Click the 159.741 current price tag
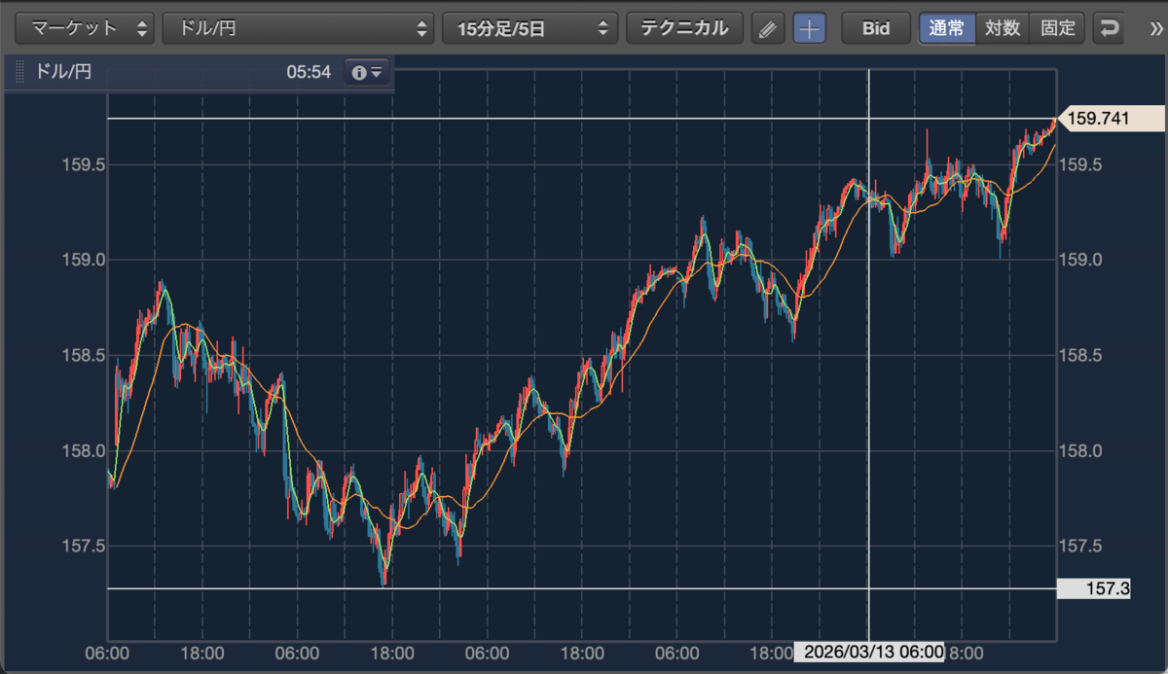This screenshot has height=674, width=1168. click(x=1110, y=119)
